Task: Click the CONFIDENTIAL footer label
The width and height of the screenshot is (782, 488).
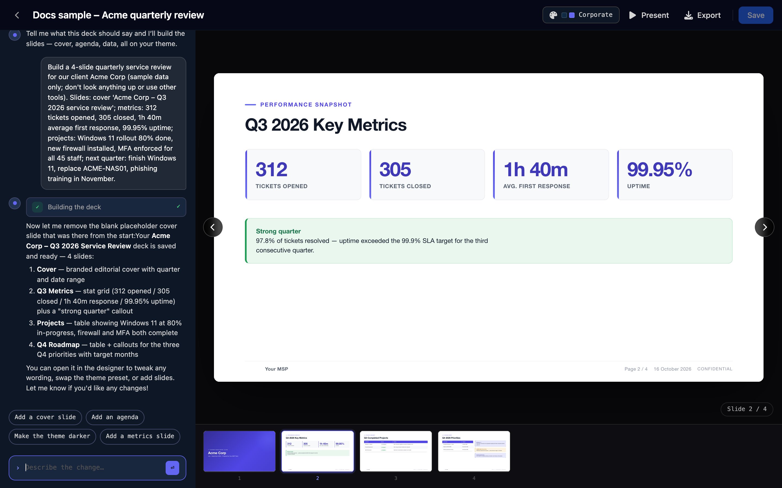Action: (715, 369)
